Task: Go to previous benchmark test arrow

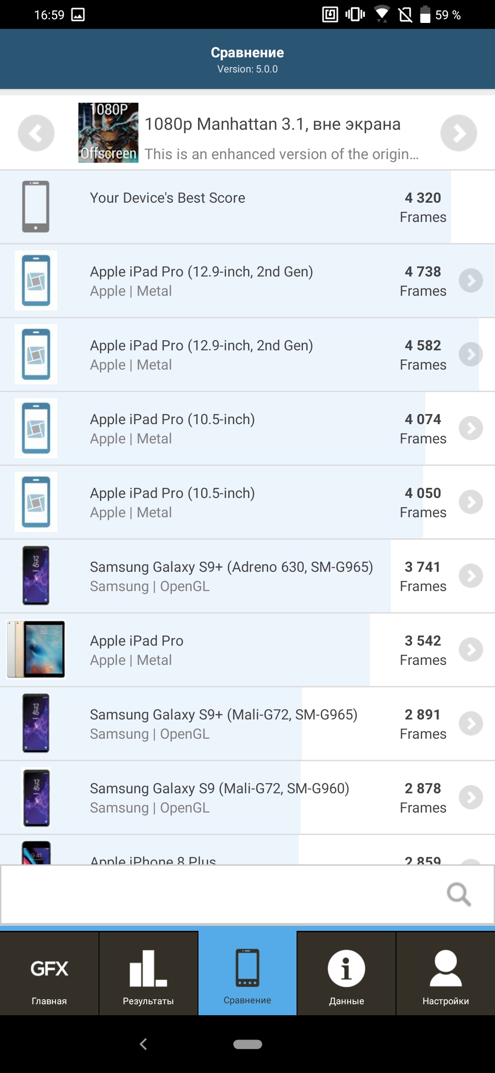Action: 36,133
